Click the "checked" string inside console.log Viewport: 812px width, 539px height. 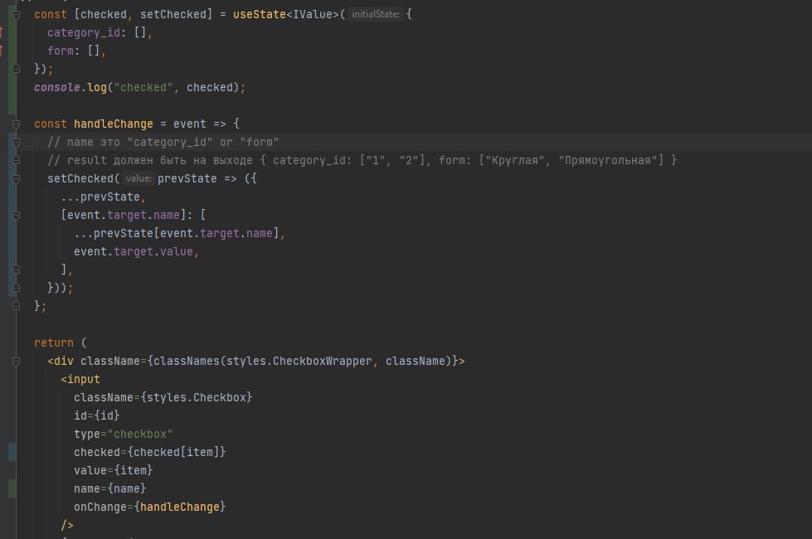pyautogui.click(x=143, y=88)
